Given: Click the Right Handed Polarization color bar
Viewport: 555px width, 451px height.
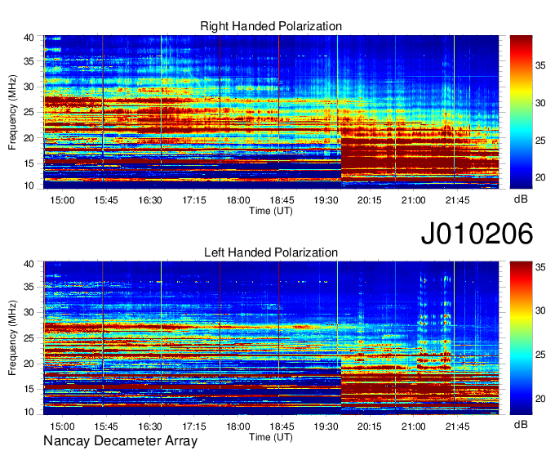Looking at the screenshot, I should point(521,112).
